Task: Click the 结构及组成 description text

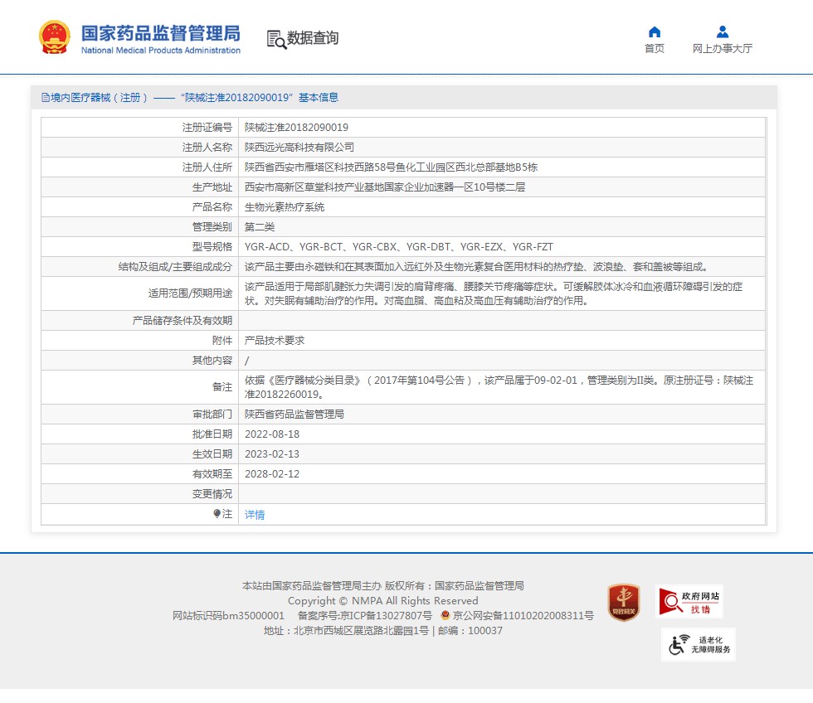Action: click(x=476, y=267)
